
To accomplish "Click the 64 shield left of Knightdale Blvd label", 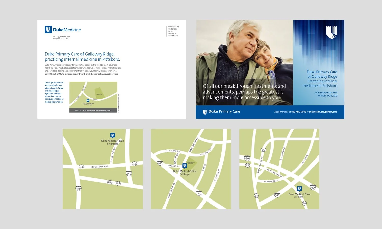I will coord(81,167).
